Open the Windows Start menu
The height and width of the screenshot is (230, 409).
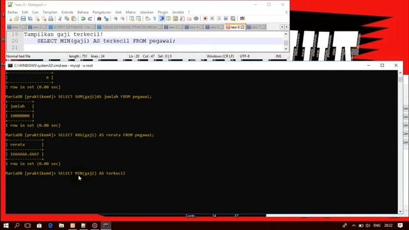pyautogui.click(x=6, y=226)
